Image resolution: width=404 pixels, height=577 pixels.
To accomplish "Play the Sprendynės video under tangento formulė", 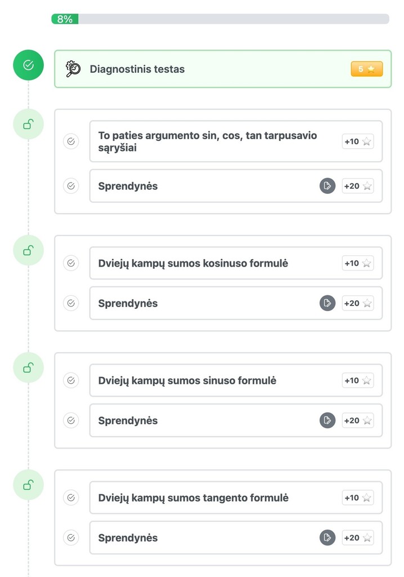I will tap(327, 538).
